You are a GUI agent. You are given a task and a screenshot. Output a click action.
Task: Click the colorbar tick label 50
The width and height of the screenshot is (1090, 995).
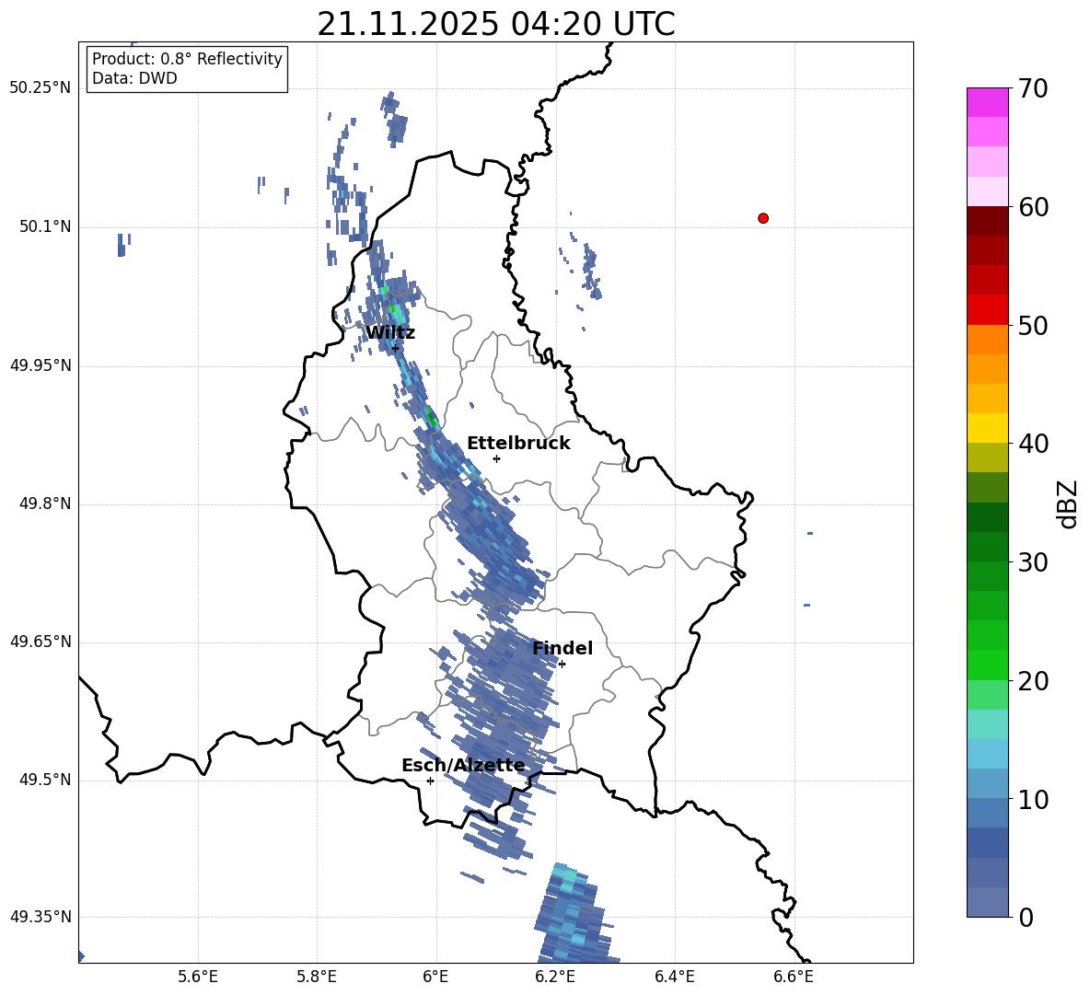tap(1033, 325)
